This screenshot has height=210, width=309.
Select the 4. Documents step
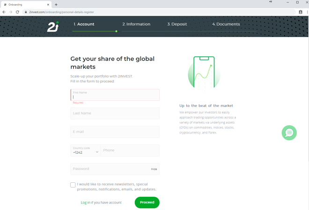(x=226, y=24)
